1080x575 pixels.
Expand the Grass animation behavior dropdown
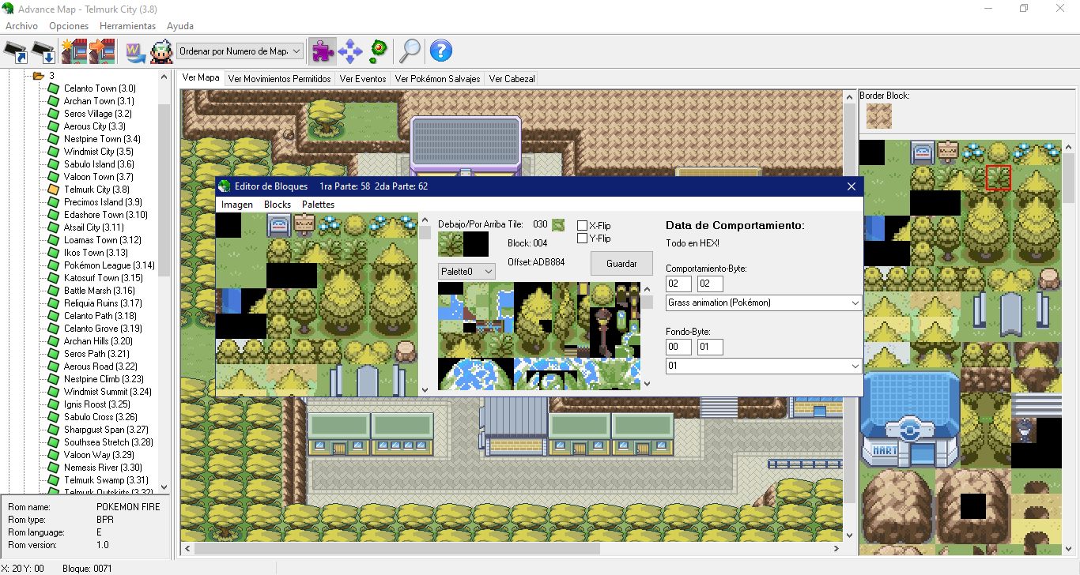coord(764,303)
